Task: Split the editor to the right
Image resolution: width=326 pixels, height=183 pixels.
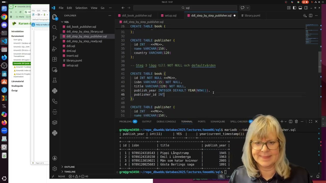Action: click(310, 16)
